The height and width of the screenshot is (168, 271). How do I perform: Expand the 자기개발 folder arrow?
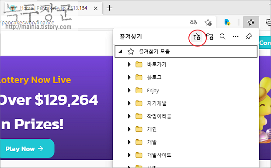click(x=129, y=103)
